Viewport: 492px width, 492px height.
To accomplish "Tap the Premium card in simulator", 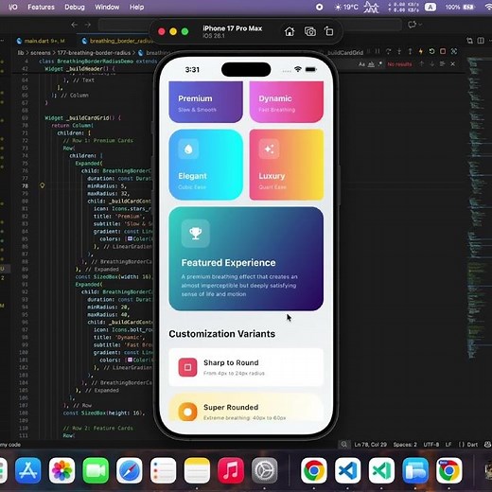I will [205, 101].
